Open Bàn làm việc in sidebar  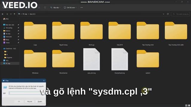(x=9, y=25)
